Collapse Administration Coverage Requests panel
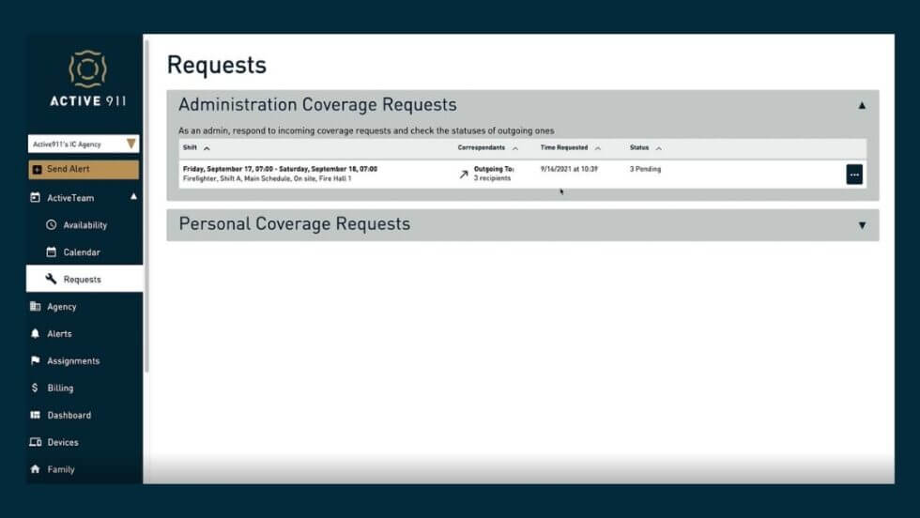This screenshot has width=920, height=518. [x=862, y=106]
